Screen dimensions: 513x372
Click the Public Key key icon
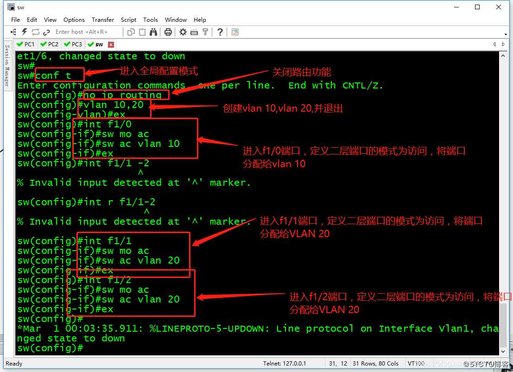(205, 32)
